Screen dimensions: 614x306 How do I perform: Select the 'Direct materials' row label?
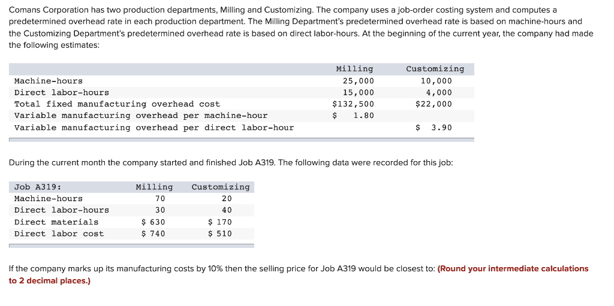pyautogui.click(x=56, y=222)
